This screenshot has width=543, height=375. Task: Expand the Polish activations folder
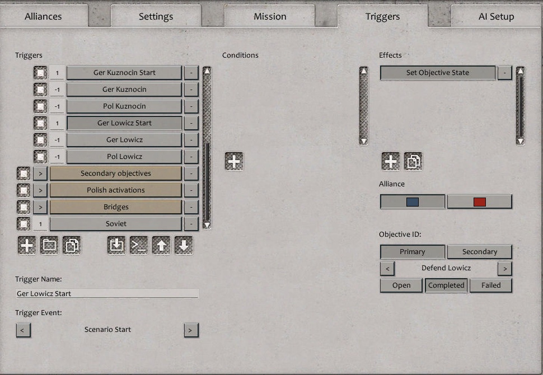[40, 190]
